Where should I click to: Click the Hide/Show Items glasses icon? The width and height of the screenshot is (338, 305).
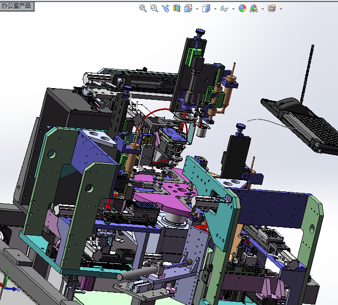pyautogui.click(x=225, y=8)
